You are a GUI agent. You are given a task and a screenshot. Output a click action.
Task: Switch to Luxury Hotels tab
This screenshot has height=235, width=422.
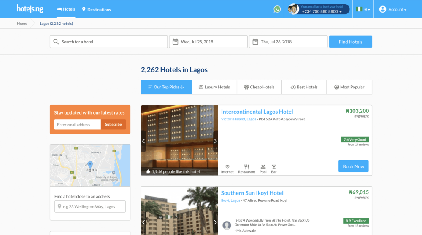point(214,87)
